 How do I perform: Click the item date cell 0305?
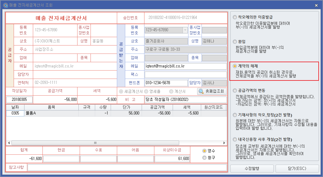(x=15, y=113)
